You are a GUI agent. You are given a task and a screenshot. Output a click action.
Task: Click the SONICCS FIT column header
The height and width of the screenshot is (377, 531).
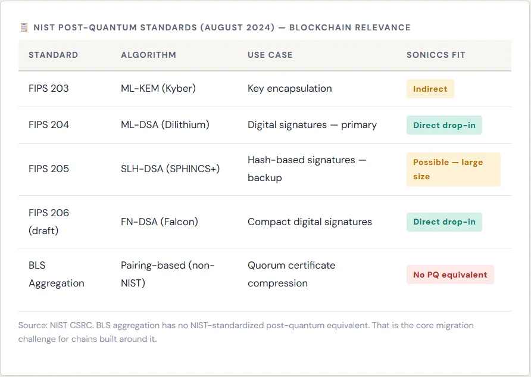point(436,55)
